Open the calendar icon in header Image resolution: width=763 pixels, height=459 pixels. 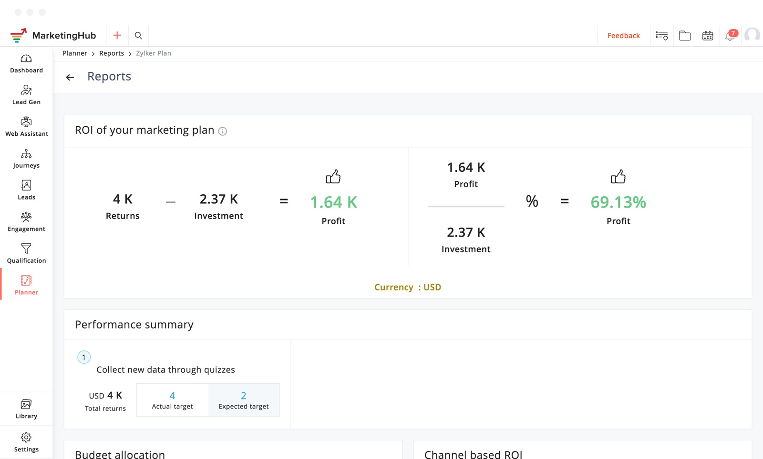coord(708,36)
